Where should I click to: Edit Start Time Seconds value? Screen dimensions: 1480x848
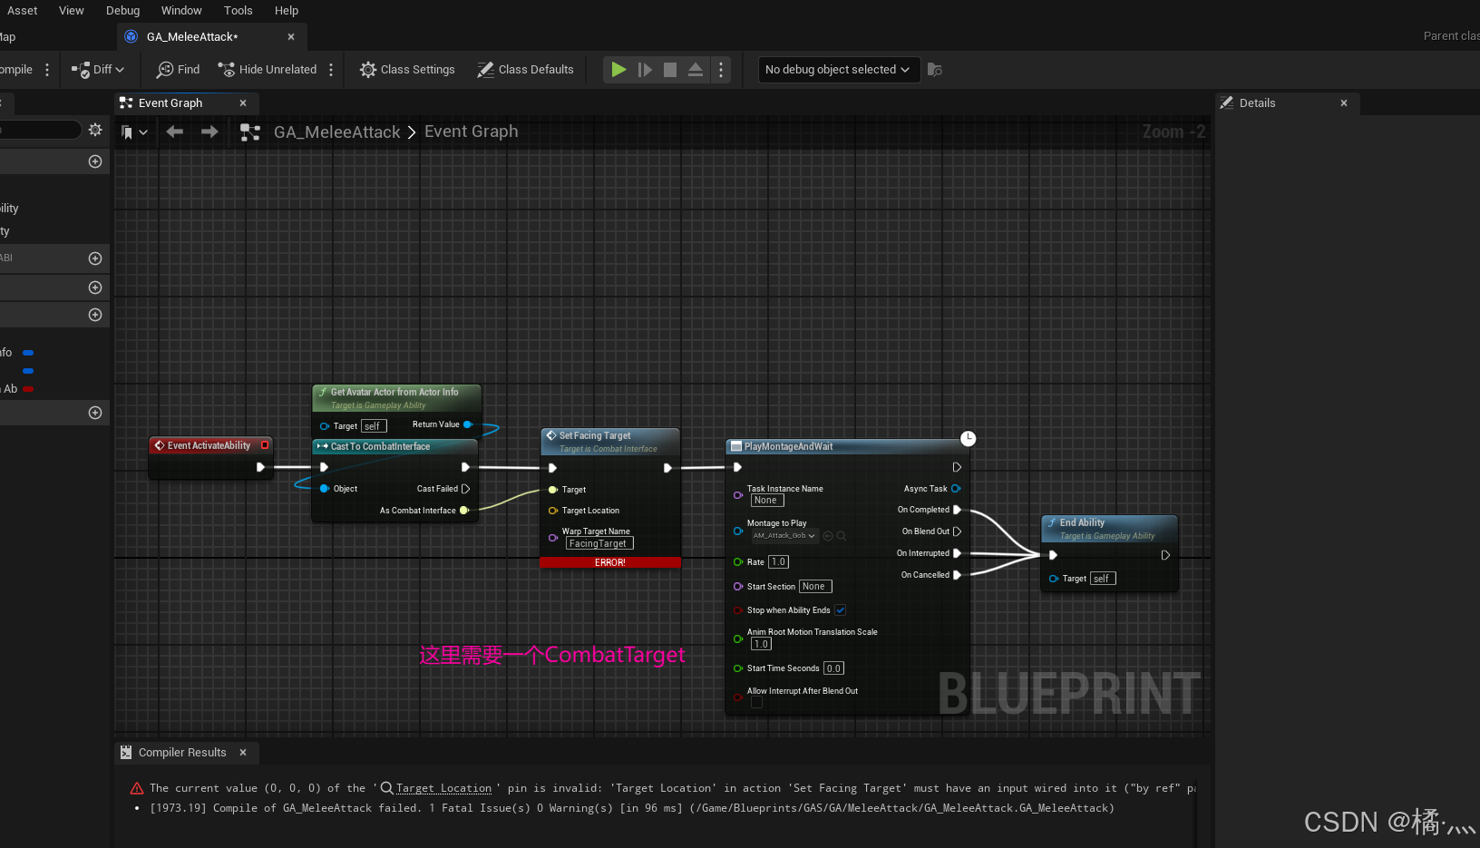[x=833, y=668]
